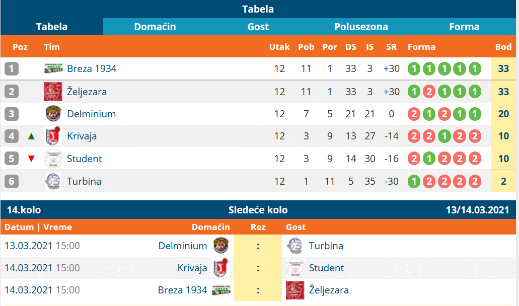519x306 pixels.
Task: Click the Student club logo in the table
Action: click(x=53, y=159)
